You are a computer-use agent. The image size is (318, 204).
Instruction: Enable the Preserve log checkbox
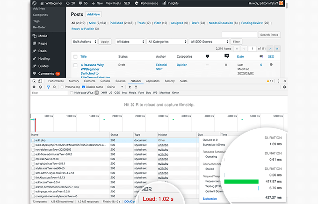tap(62, 87)
